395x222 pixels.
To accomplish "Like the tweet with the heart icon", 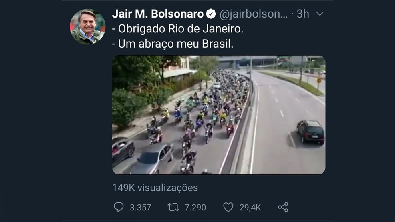I will click(x=228, y=207).
